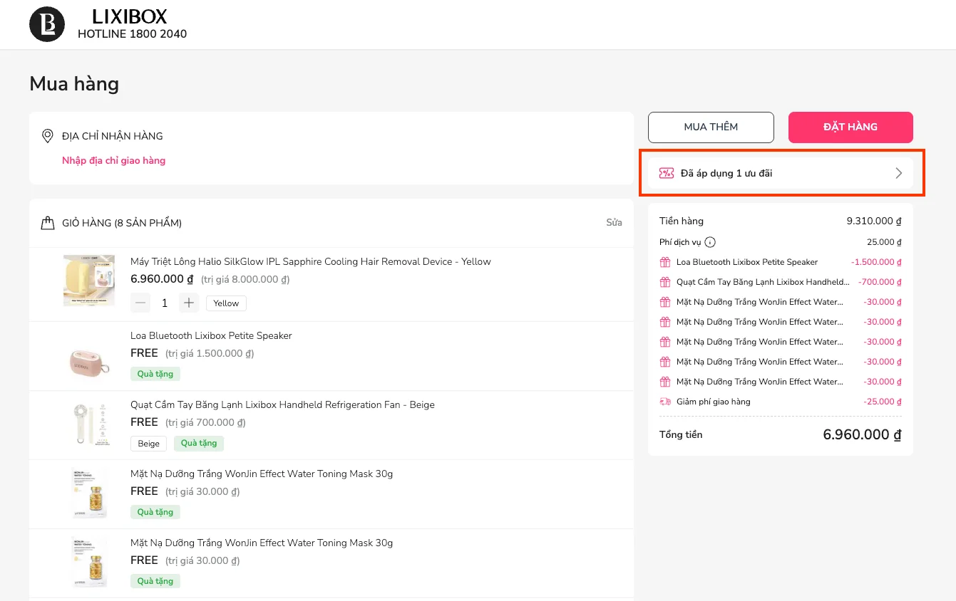956x601 pixels.
Task: Click the shopping bag icon beside GIỎ HÀNG
Action: 48,223
